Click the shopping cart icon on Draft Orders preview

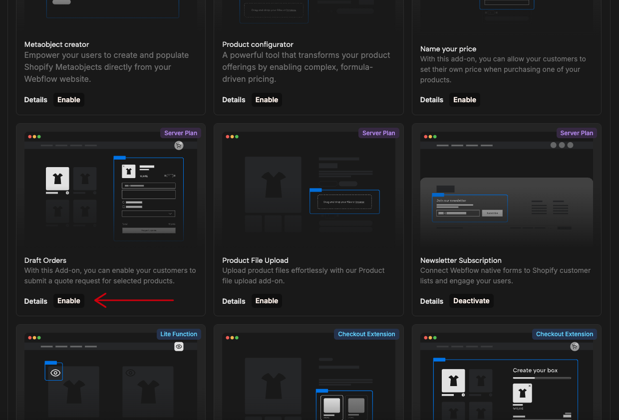179,145
